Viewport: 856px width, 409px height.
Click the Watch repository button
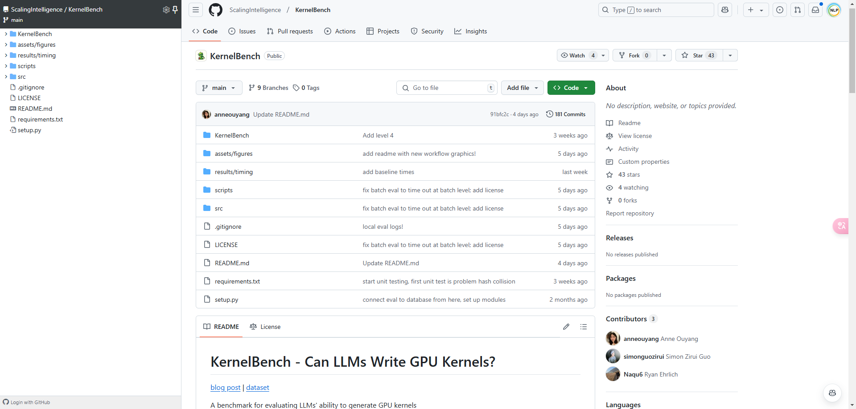[x=577, y=55]
